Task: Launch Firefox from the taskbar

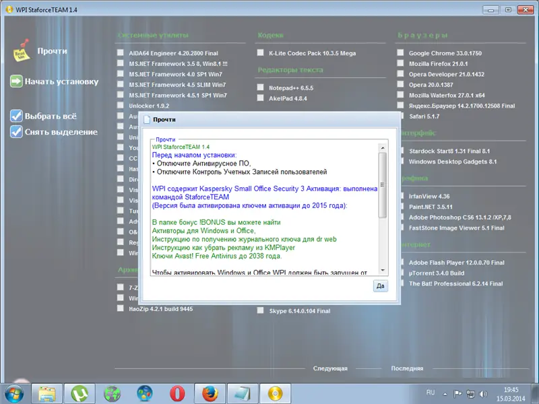Action: coord(210,394)
